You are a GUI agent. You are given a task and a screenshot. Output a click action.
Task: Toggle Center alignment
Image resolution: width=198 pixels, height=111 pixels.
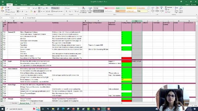tap(41, 11)
